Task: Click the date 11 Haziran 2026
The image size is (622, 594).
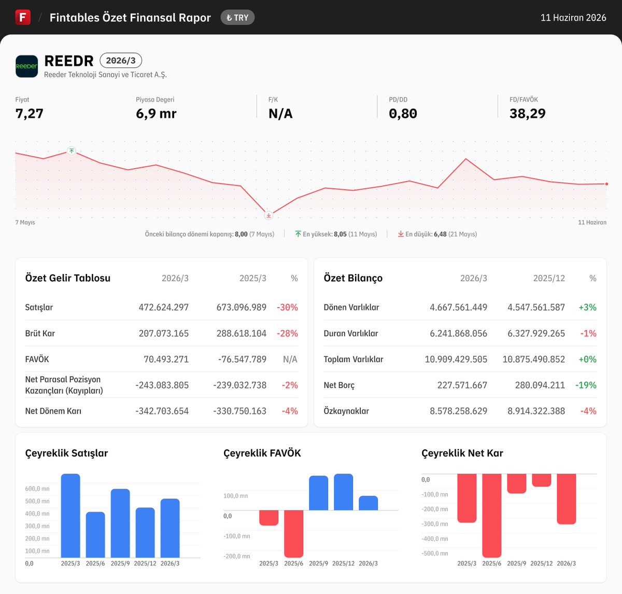Action: 573,18
